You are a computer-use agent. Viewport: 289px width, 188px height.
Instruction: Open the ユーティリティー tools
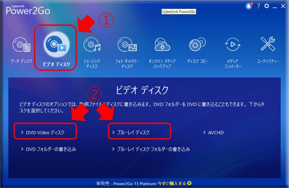(268, 50)
